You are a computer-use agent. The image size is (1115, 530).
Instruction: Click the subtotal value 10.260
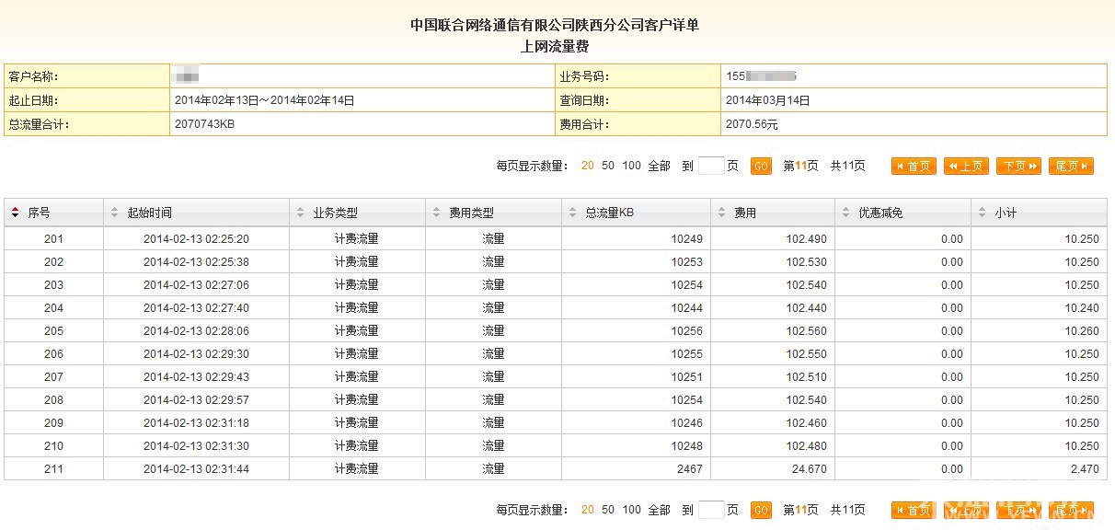tap(1082, 331)
